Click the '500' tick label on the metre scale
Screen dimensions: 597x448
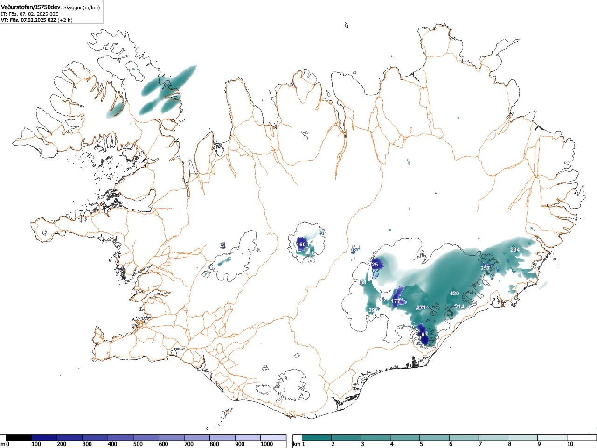(138, 444)
